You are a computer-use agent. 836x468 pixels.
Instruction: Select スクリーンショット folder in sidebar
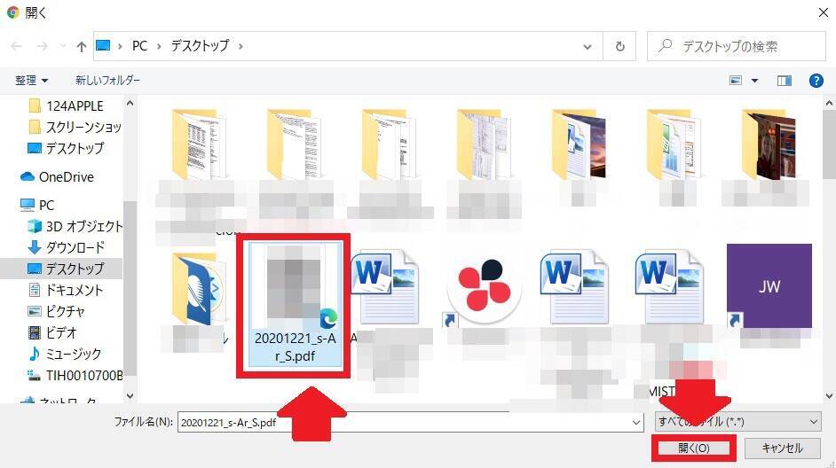(75, 127)
